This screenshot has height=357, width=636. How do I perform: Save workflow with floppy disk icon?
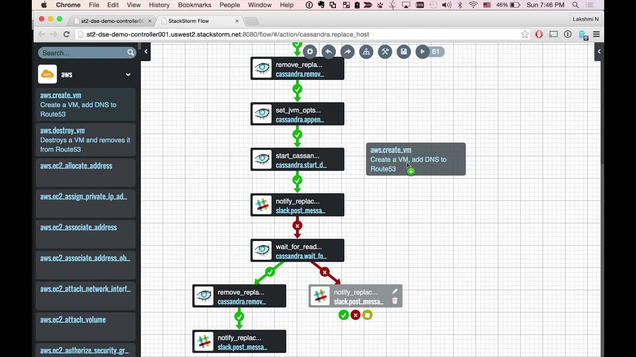[x=403, y=52]
